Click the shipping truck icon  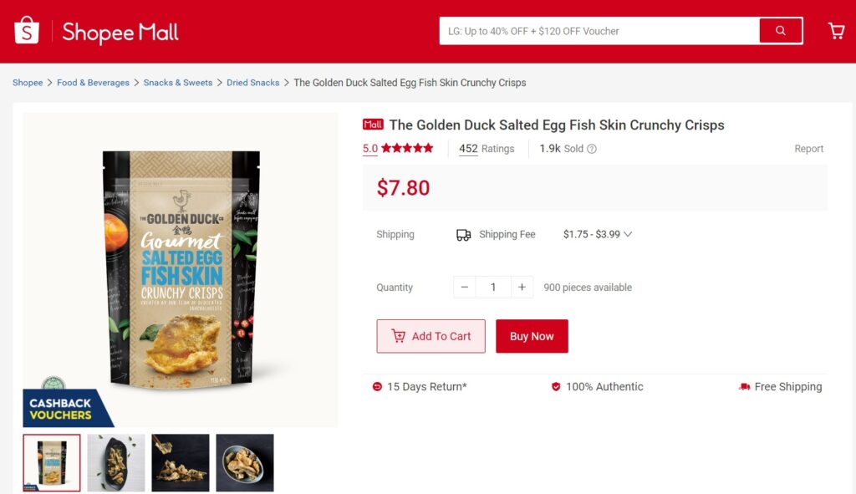463,235
